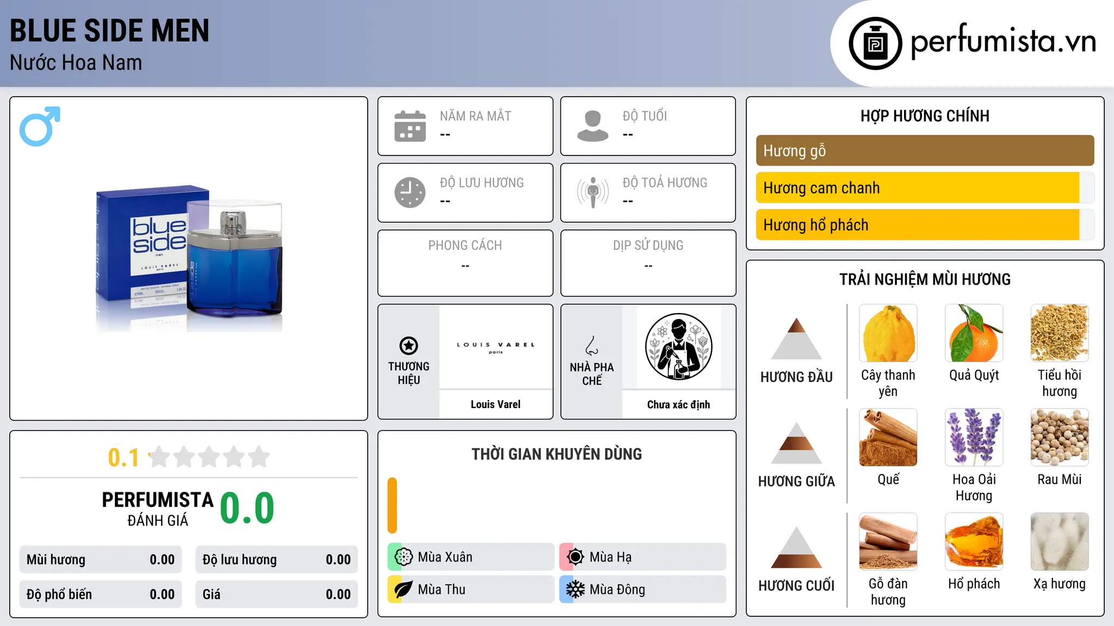Open the Louis Varel brand name link
Viewport: 1114px width, 626px height.
[496, 404]
